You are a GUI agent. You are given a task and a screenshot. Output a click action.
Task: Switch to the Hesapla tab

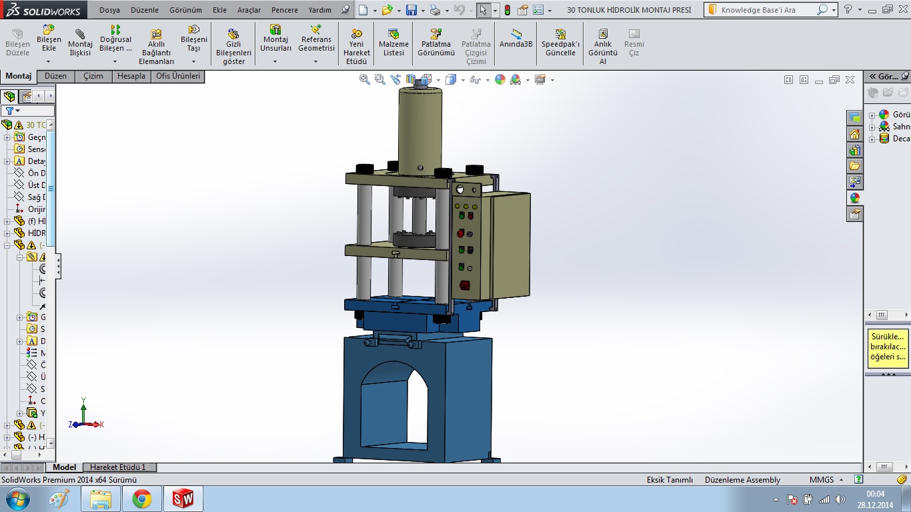click(131, 76)
